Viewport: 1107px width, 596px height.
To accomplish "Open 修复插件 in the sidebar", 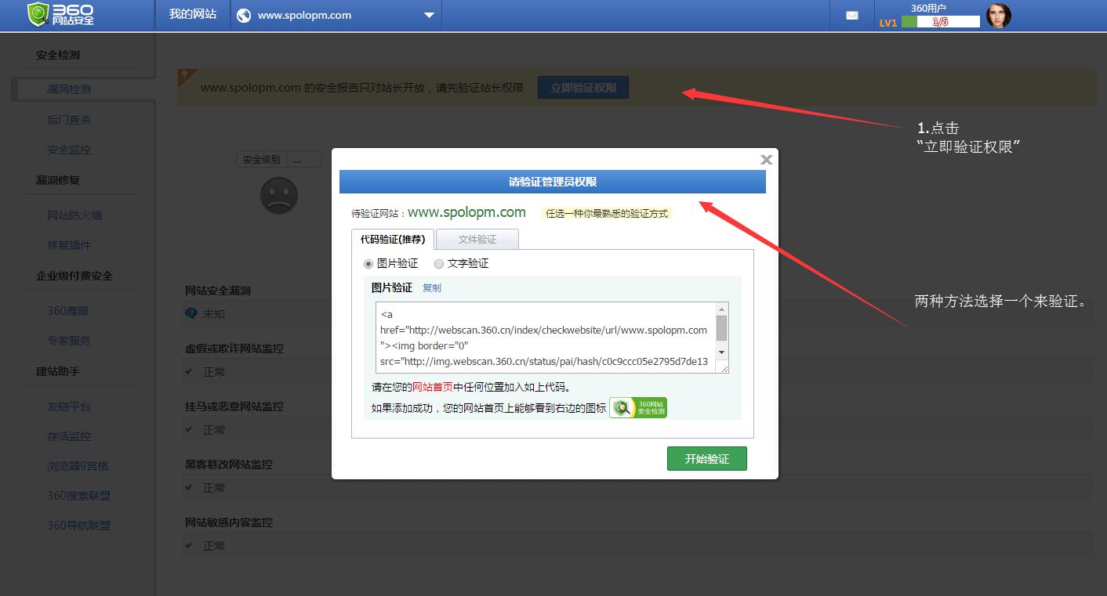I will pos(69,245).
